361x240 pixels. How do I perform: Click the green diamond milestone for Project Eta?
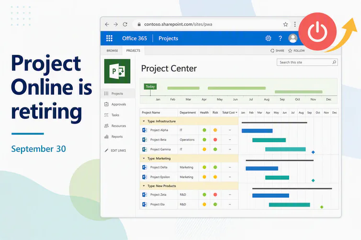tap(322, 207)
